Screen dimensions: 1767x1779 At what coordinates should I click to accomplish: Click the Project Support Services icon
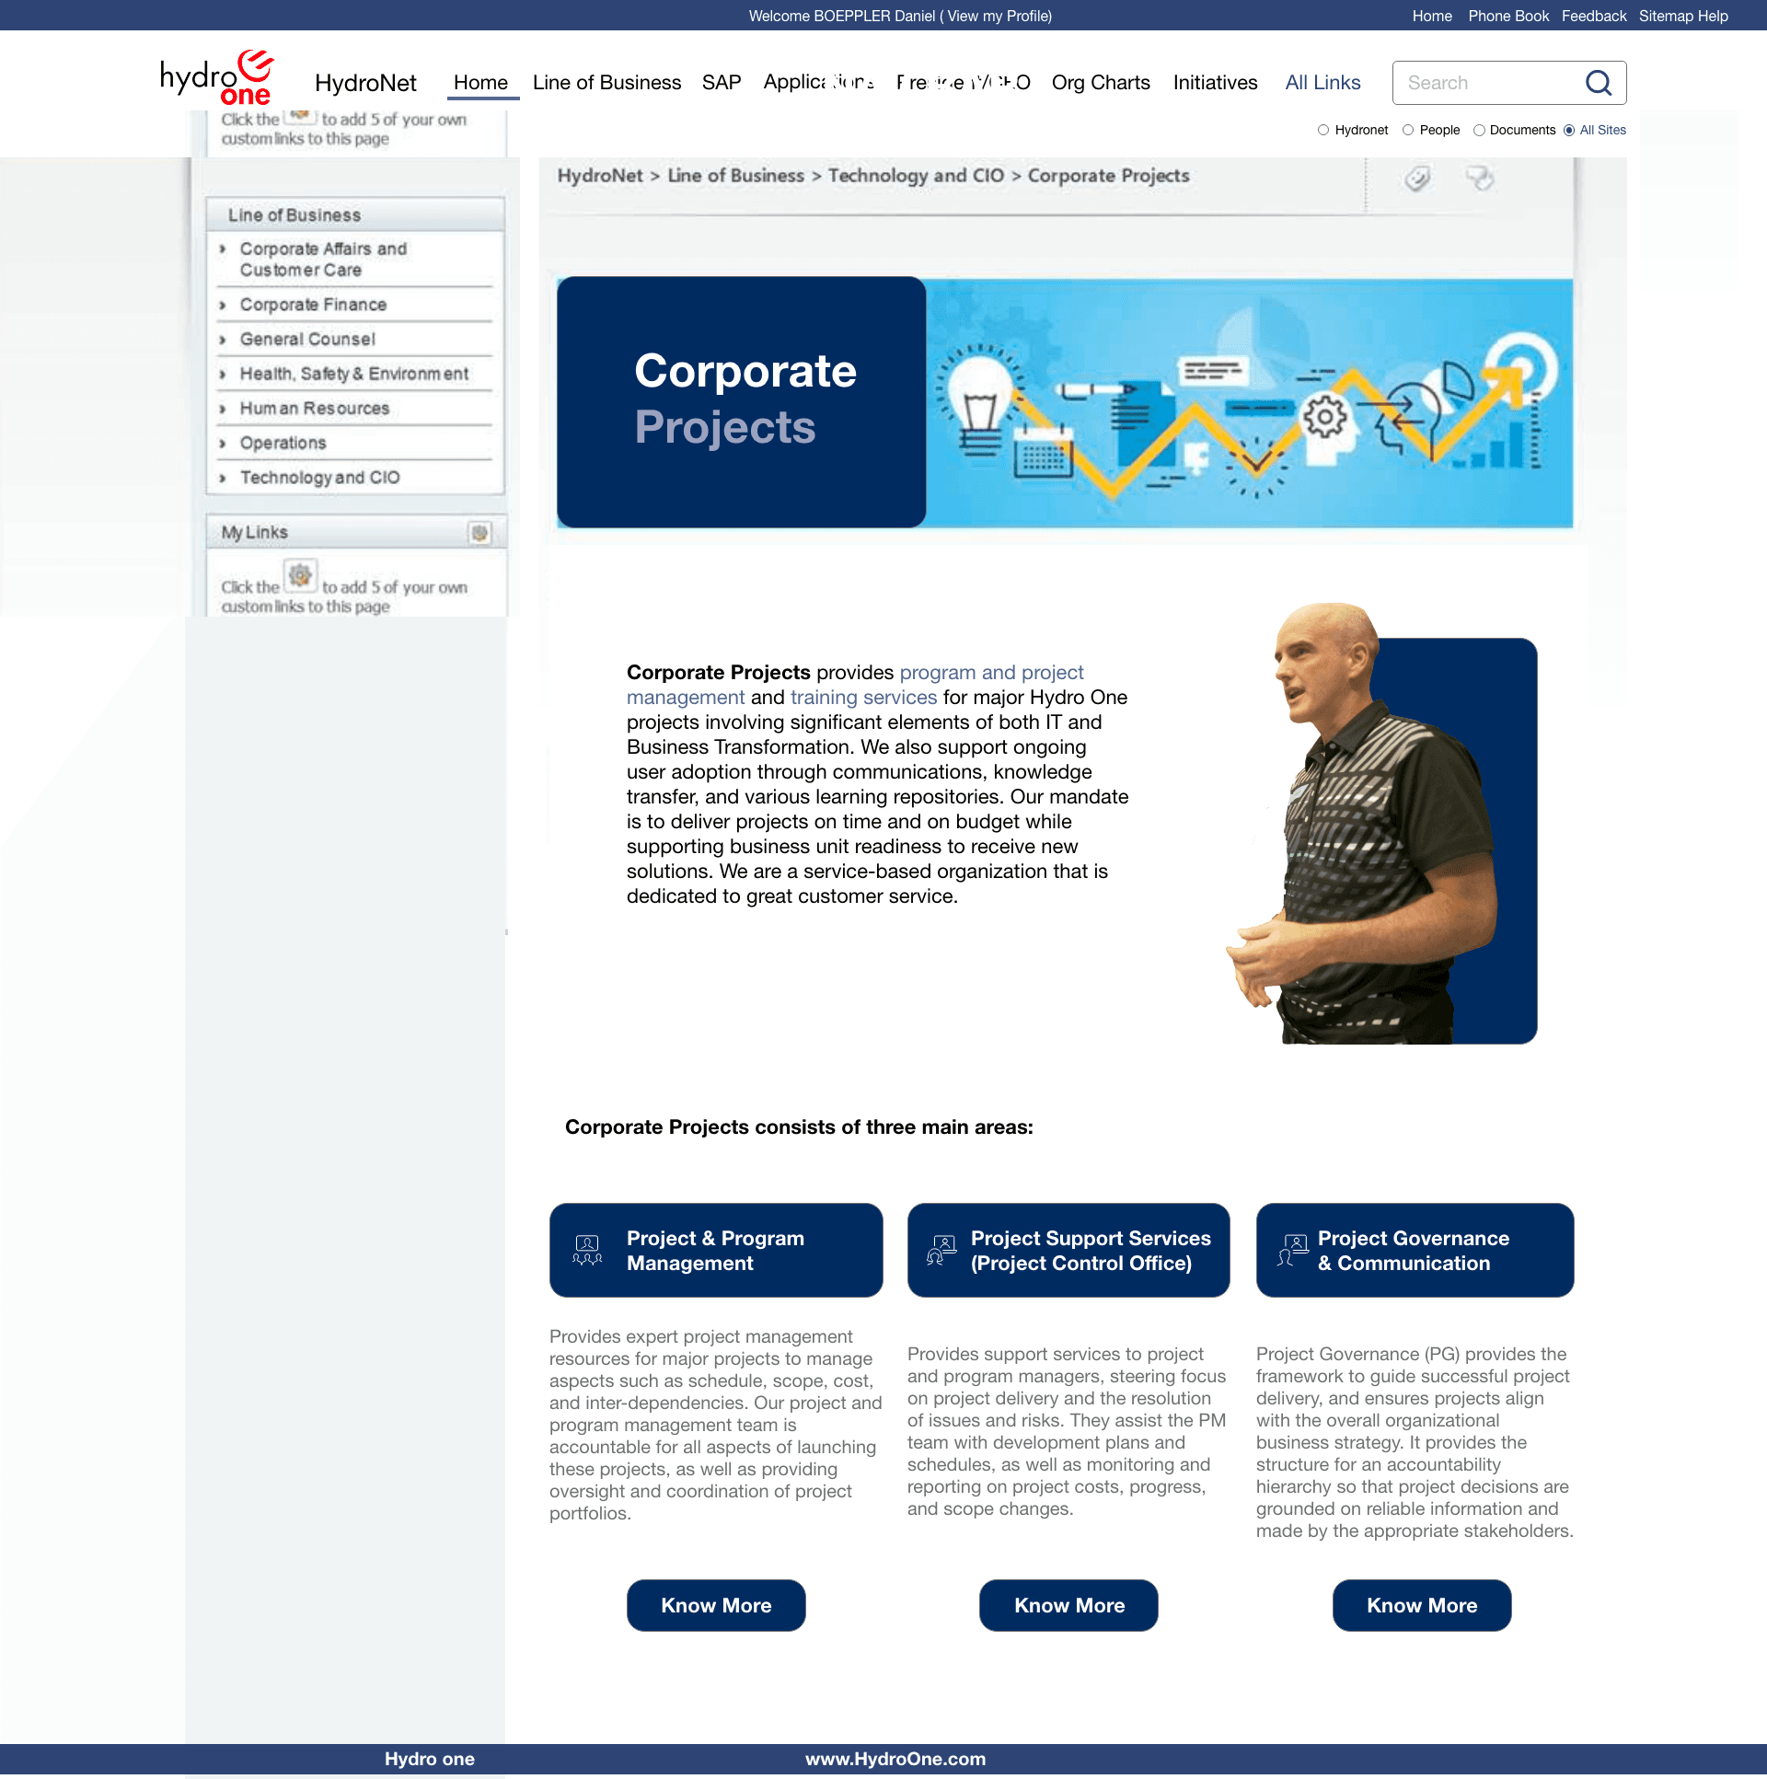pyautogui.click(x=941, y=1251)
